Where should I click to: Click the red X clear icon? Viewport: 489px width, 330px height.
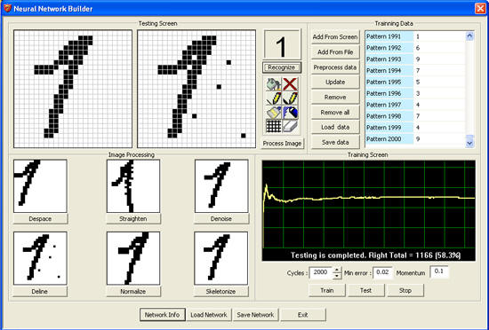tap(290, 84)
